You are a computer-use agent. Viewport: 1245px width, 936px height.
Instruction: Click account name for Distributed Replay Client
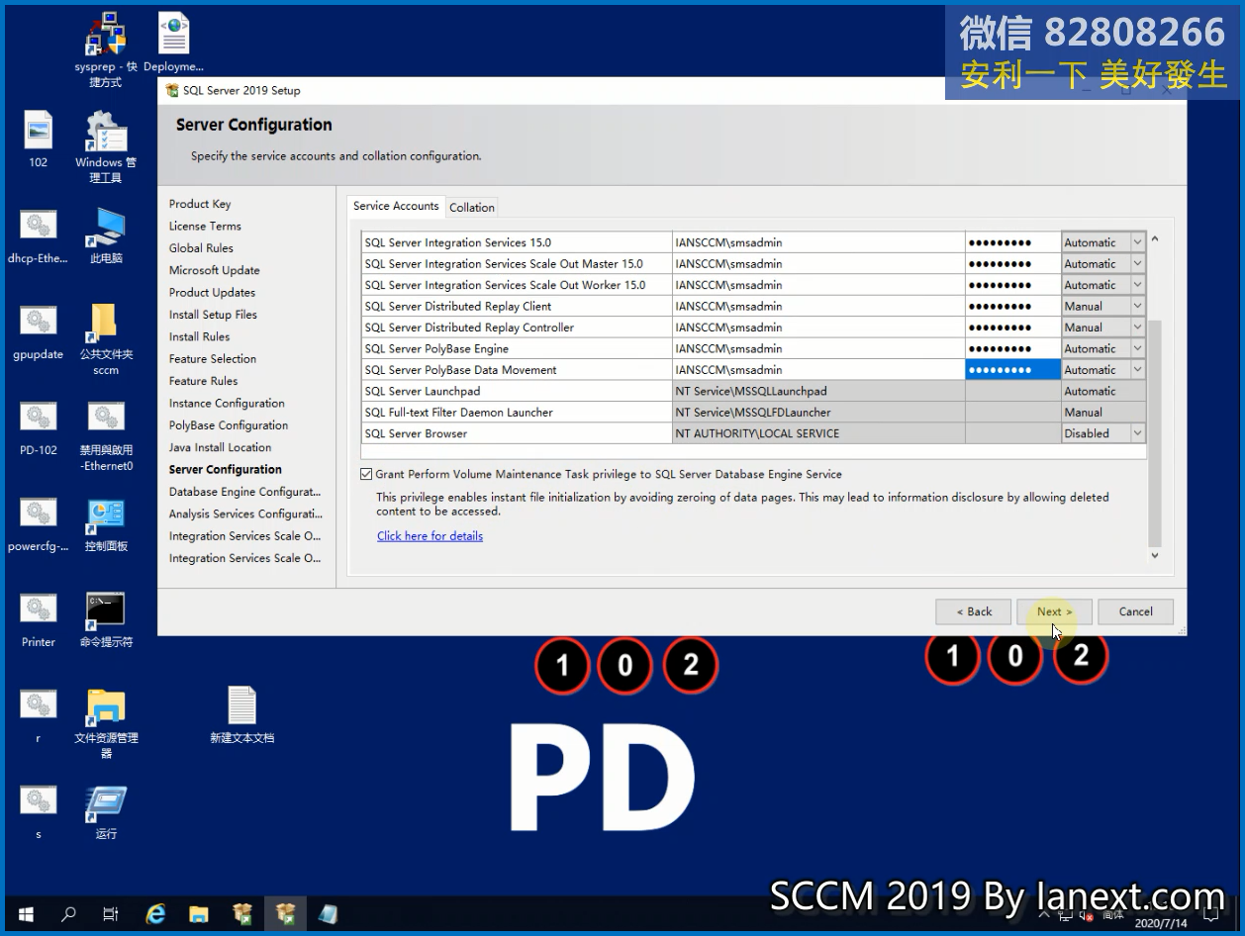pyautogui.click(x=818, y=307)
